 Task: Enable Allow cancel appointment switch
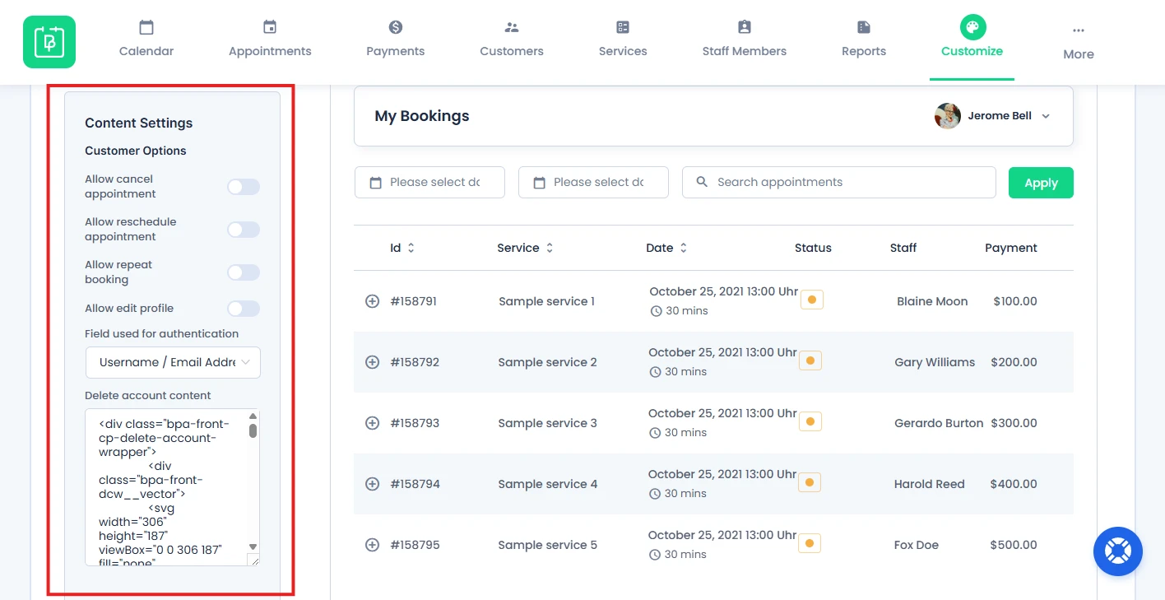244,187
